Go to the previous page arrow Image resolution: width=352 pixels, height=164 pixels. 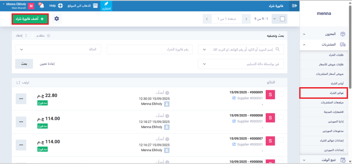click(246, 19)
